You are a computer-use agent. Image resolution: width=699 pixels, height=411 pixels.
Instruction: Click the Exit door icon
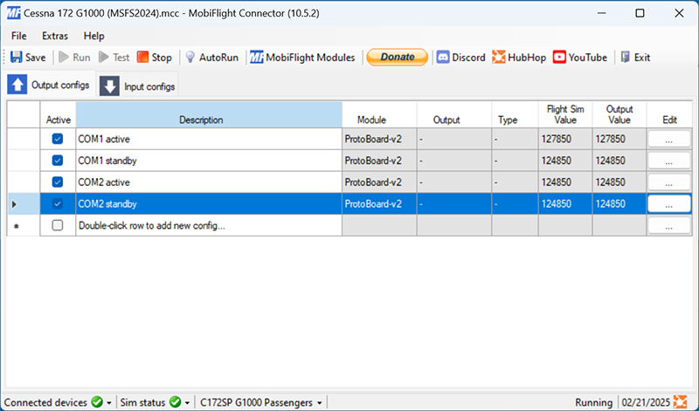626,57
